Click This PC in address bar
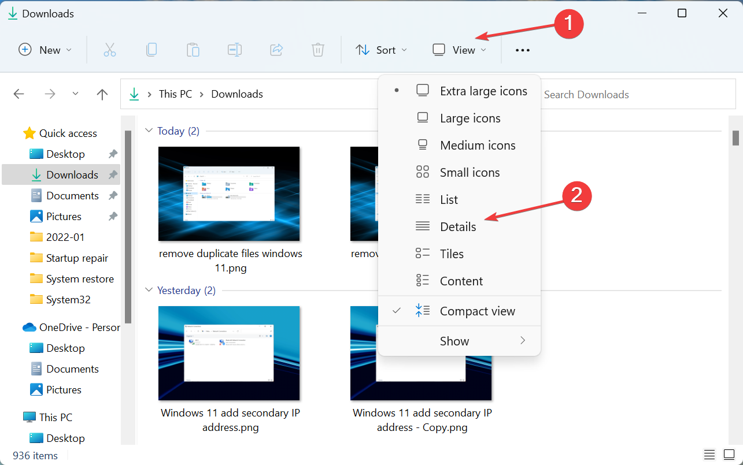 (175, 94)
